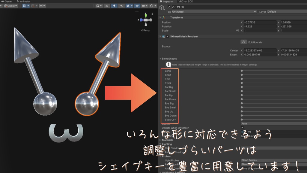Open the Global handle rotation dropdown
Screen dimensions: 307x173
[x=11, y=6]
